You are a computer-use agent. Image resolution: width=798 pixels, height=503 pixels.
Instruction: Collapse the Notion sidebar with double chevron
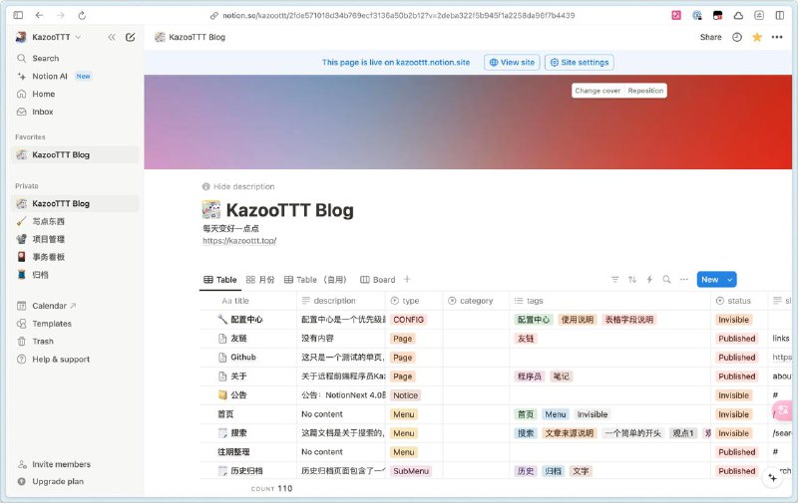pyautogui.click(x=112, y=37)
